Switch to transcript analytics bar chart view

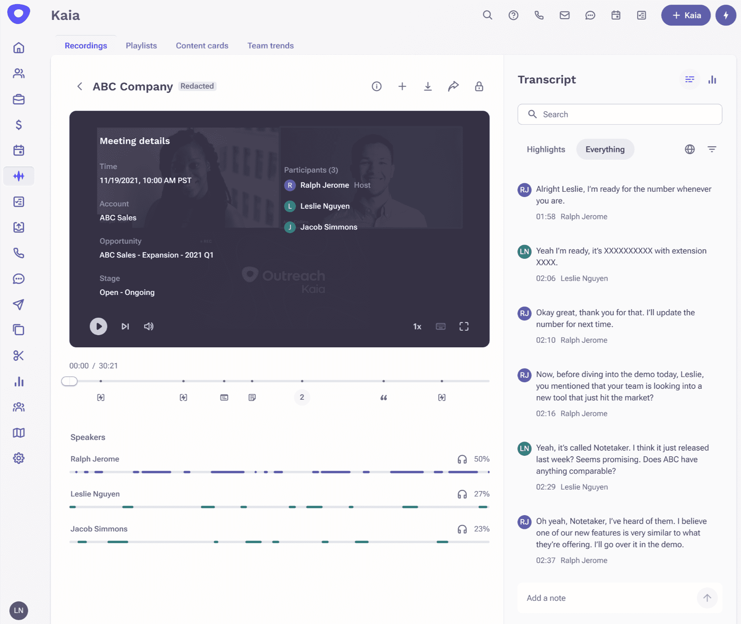[x=712, y=80]
